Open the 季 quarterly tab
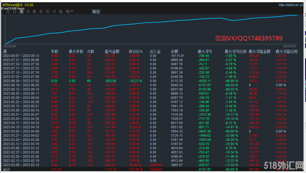Screen dimensions: 306x173 click(34, 12)
